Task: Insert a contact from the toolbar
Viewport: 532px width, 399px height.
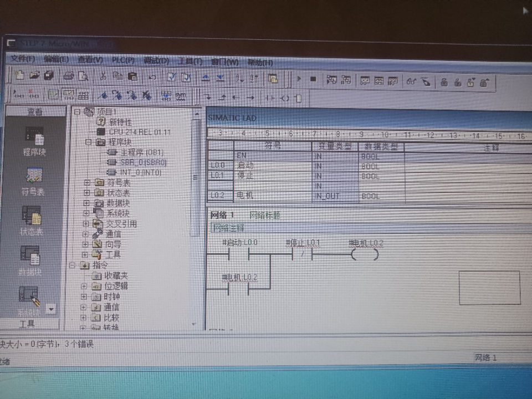Action: point(269,98)
